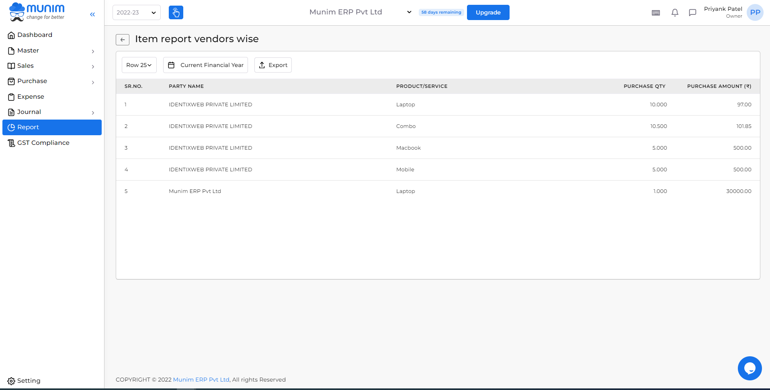Image resolution: width=770 pixels, height=390 pixels.
Task: Click the 58 days remaining badge
Action: (441, 12)
